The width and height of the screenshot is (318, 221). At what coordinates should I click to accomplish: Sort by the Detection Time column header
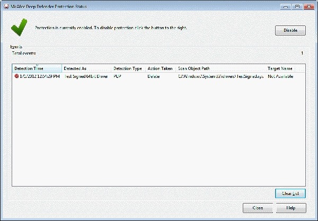pyautogui.click(x=37, y=68)
